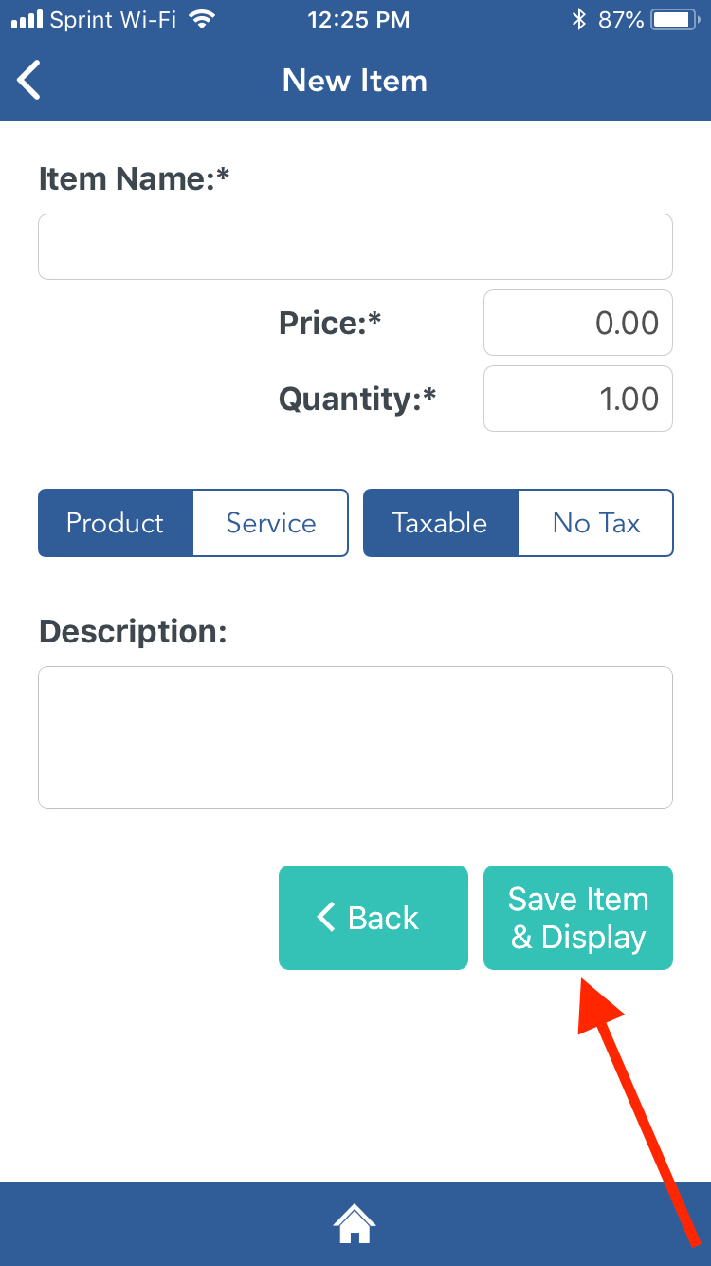Switch item type to Service
The height and width of the screenshot is (1266, 711).
270,523
